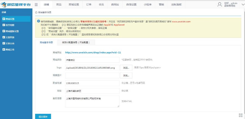The image size is (245, 119).
Task: Open the 店铺 top menu
Action: pyautogui.click(x=46, y=5)
